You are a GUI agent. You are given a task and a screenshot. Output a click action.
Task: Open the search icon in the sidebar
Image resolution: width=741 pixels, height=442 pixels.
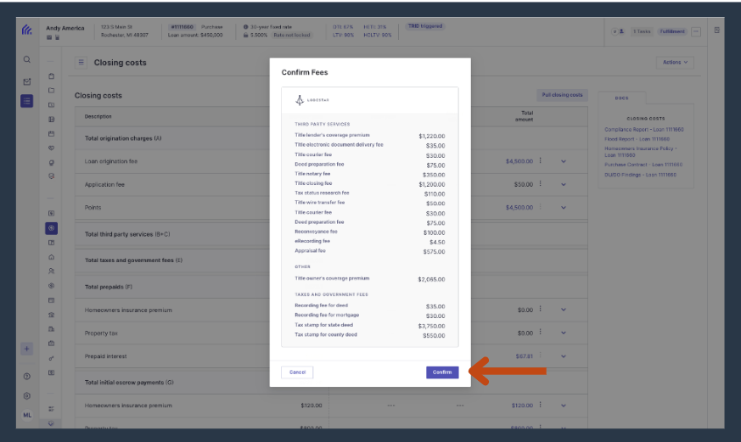[27, 59]
